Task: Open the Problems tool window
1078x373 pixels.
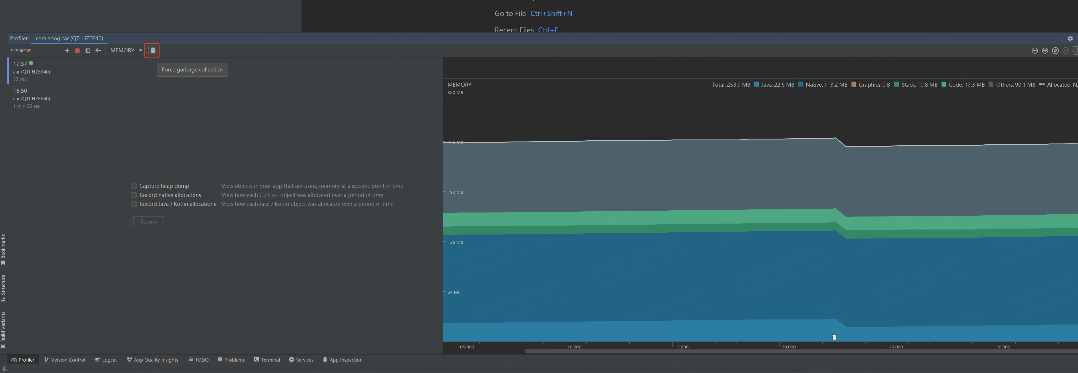Action: (231, 360)
